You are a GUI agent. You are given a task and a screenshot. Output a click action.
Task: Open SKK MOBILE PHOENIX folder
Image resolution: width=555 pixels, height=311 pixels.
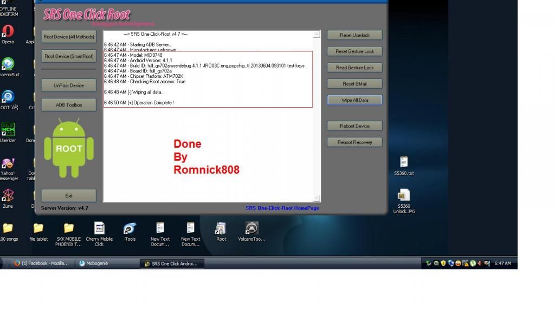[x=69, y=234]
